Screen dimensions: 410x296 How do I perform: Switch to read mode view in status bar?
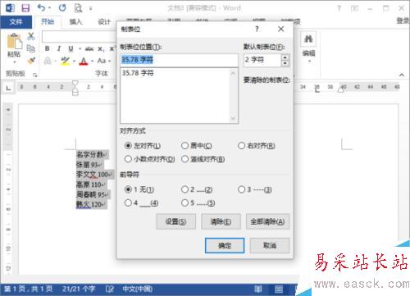click(x=258, y=289)
